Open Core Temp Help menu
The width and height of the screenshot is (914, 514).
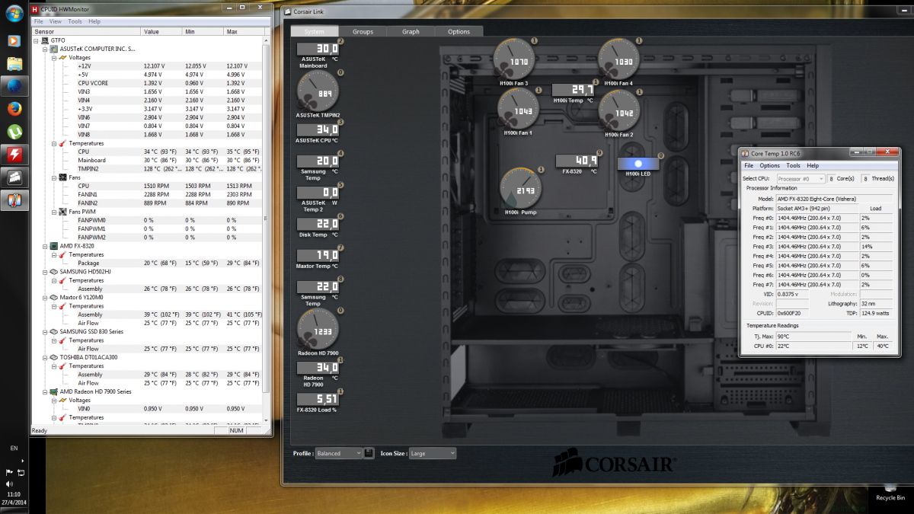click(x=813, y=165)
